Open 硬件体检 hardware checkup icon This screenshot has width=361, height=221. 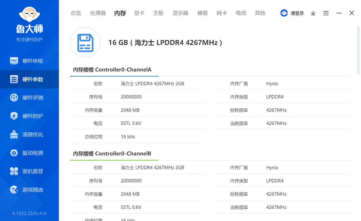pyautogui.click(x=14, y=61)
